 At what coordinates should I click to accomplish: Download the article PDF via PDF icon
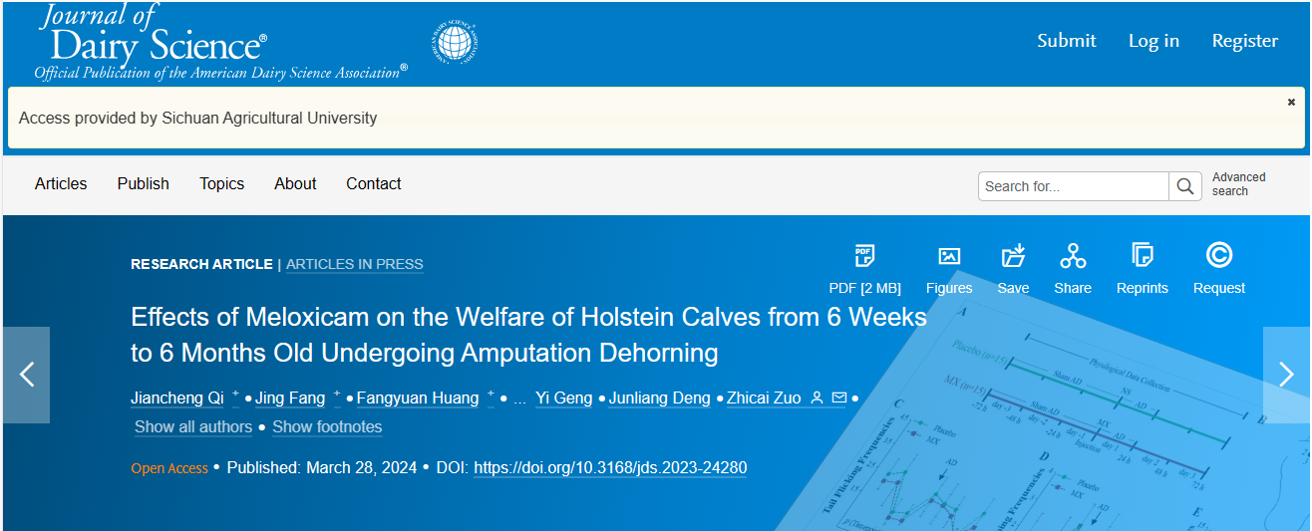(864, 257)
